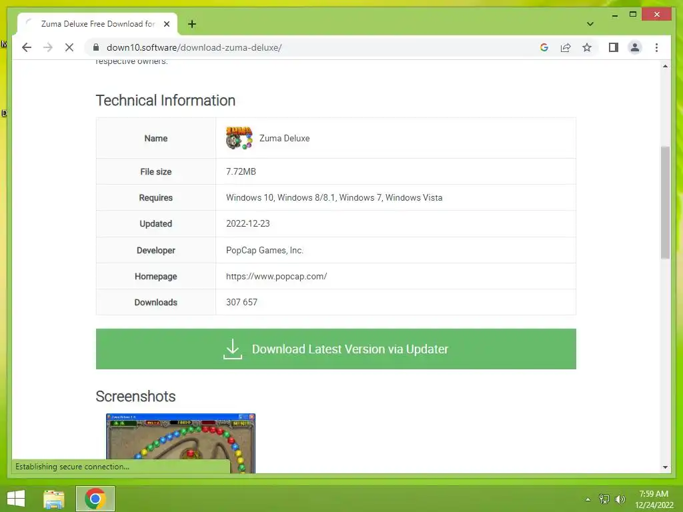683x512 pixels.
Task: Click the Zuma Deluxe game icon
Action: [239, 137]
